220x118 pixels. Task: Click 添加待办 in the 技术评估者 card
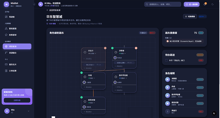(119, 90)
